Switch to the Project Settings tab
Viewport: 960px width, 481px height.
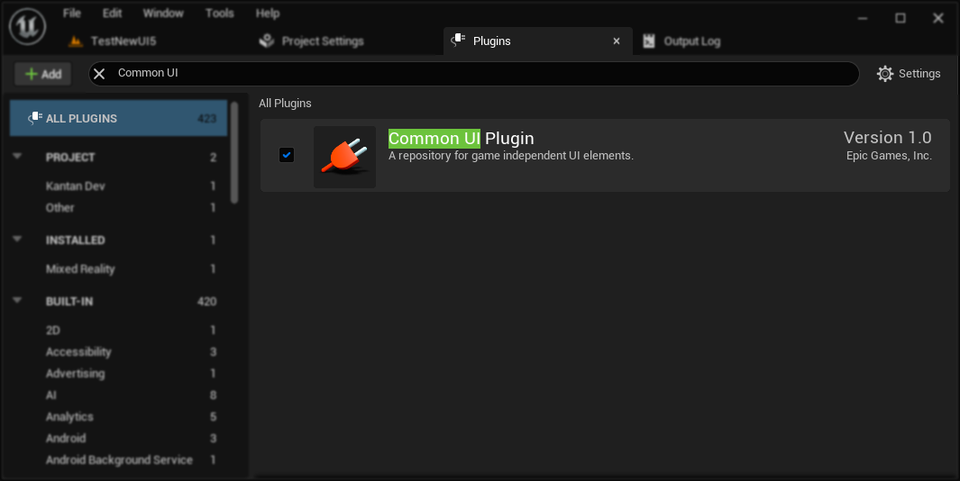tap(323, 41)
